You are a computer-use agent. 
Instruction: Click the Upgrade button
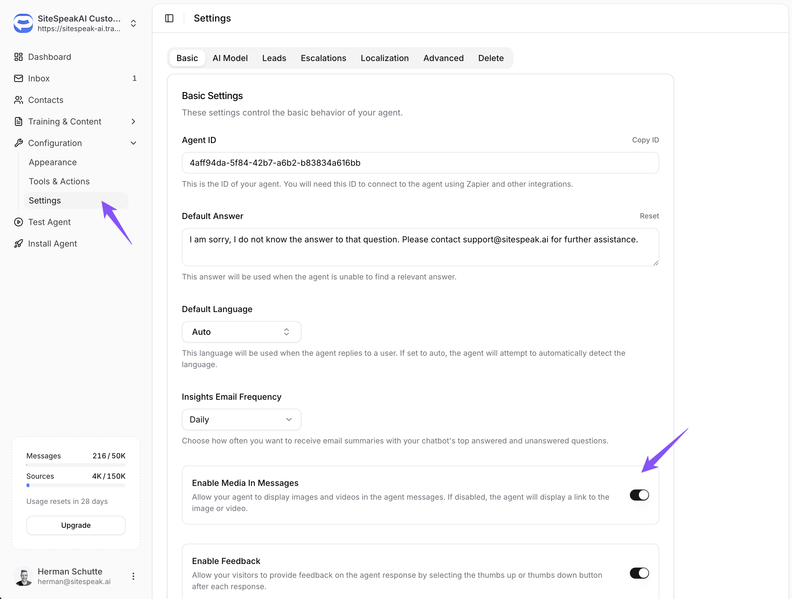76,525
